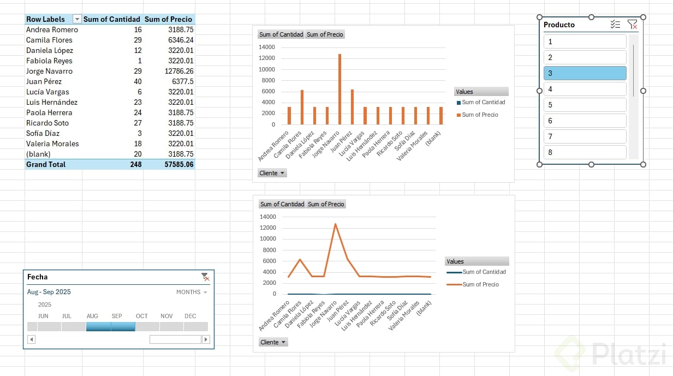Select product 2 in Producto slicer
This screenshot has height=376, width=673.
[585, 57]
